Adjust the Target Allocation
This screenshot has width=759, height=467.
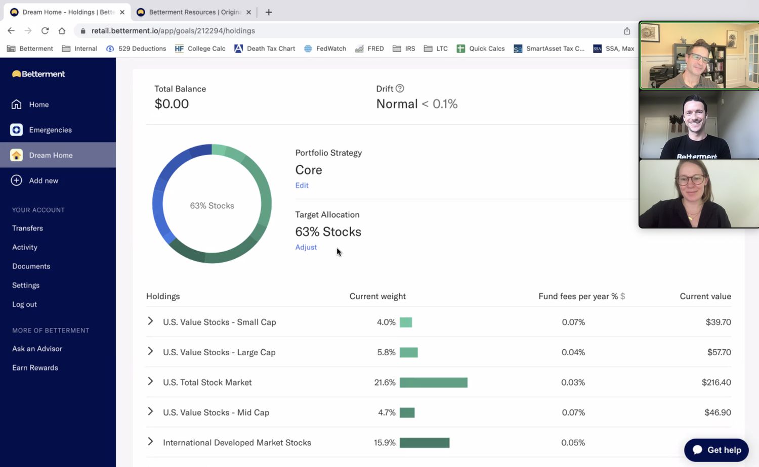coord(306,247)
